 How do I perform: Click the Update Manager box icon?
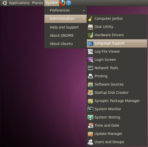click(90, 134)
